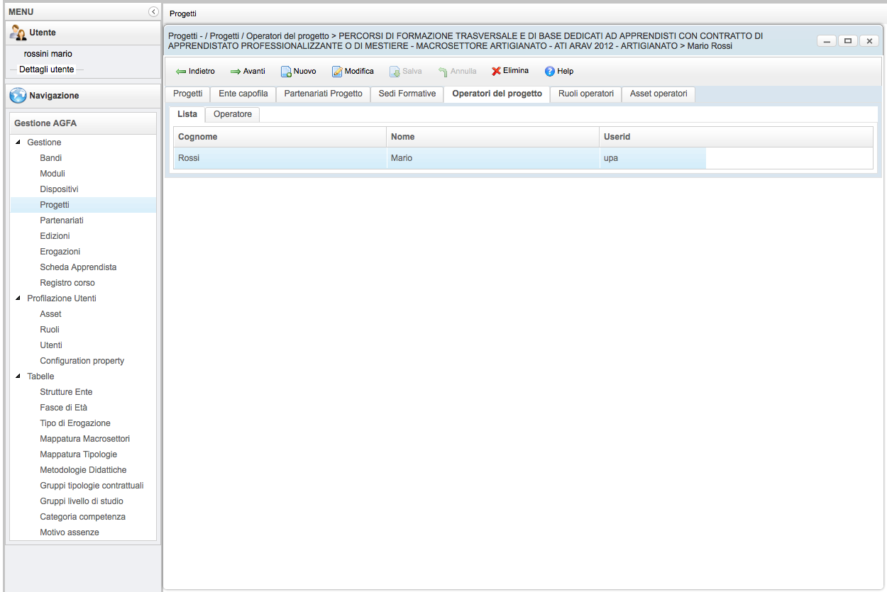
Task: Click the Modifica edit icon
Action: pyautogui.click(x=337, y=72)
